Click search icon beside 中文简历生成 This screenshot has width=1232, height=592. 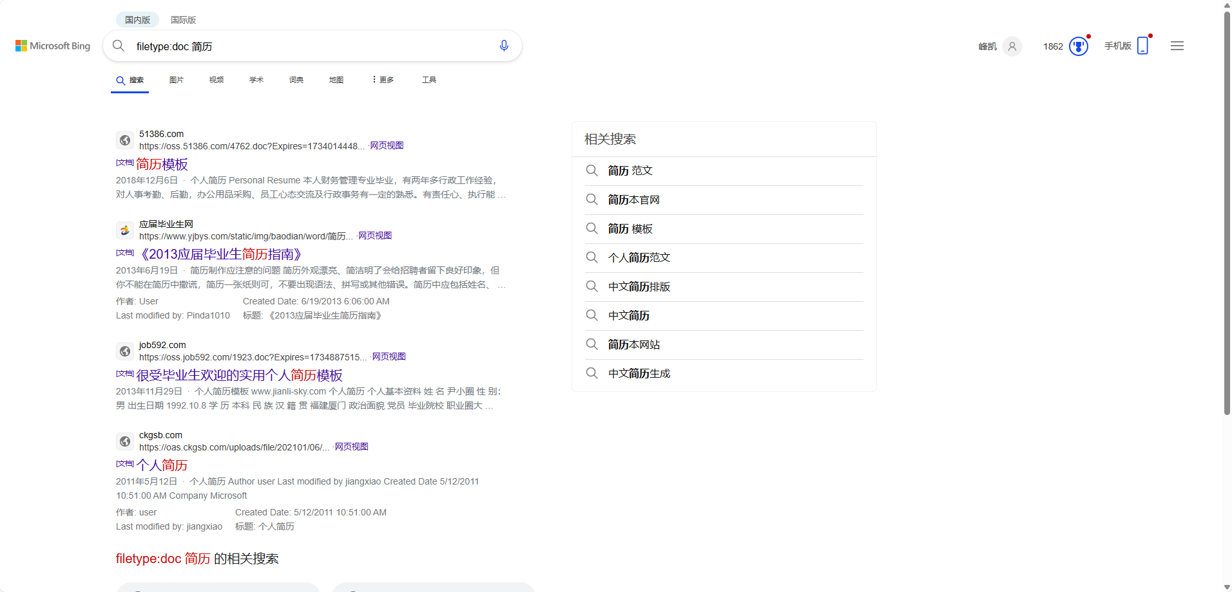592,373
